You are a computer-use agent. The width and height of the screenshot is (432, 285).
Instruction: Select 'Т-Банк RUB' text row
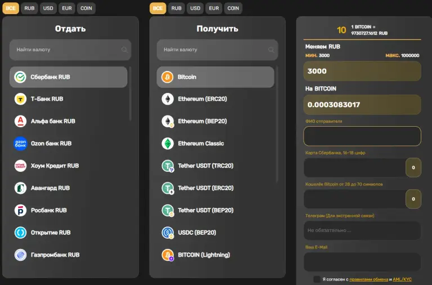(x=68, y=99)
